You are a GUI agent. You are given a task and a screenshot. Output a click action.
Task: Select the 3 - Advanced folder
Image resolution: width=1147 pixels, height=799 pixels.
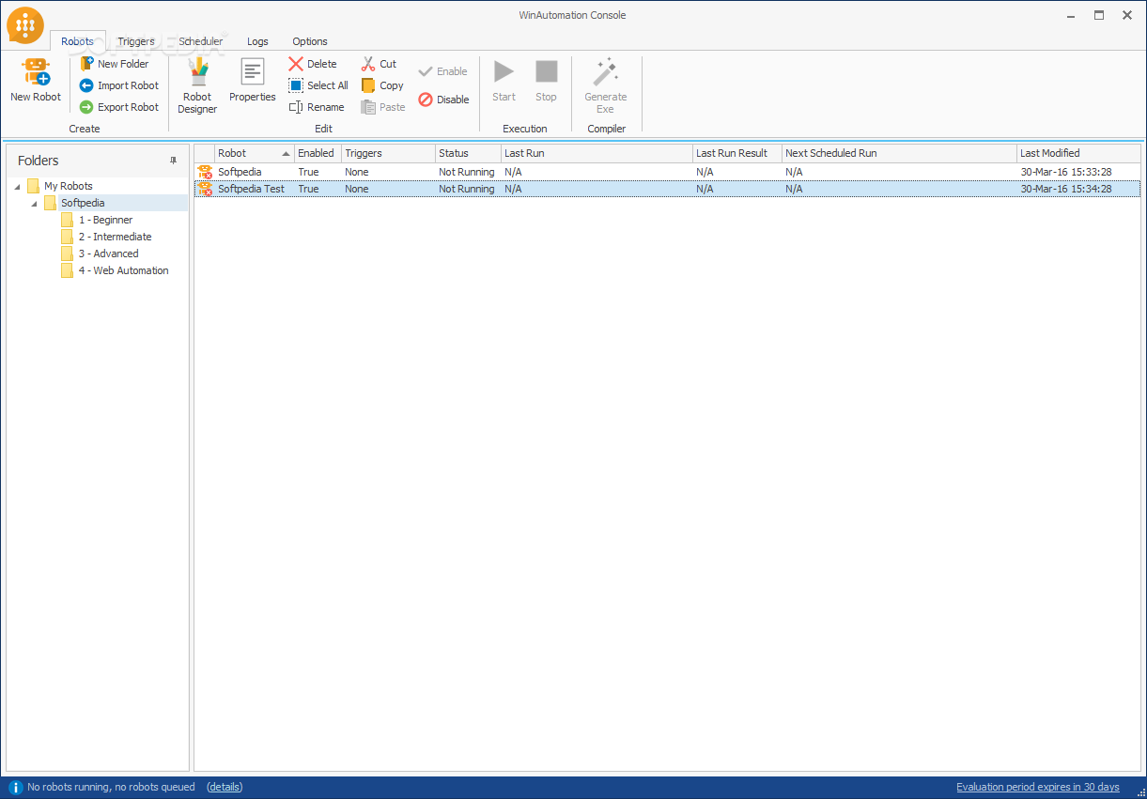[108, 254]
